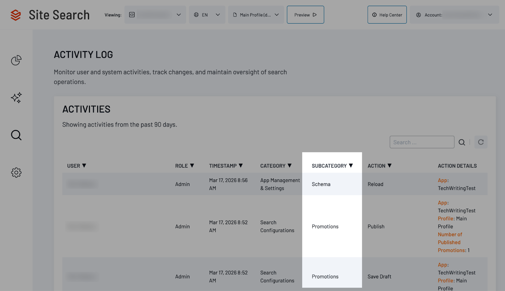
Task: Click the App Management & Settings category cell
Action: [280, 184]
